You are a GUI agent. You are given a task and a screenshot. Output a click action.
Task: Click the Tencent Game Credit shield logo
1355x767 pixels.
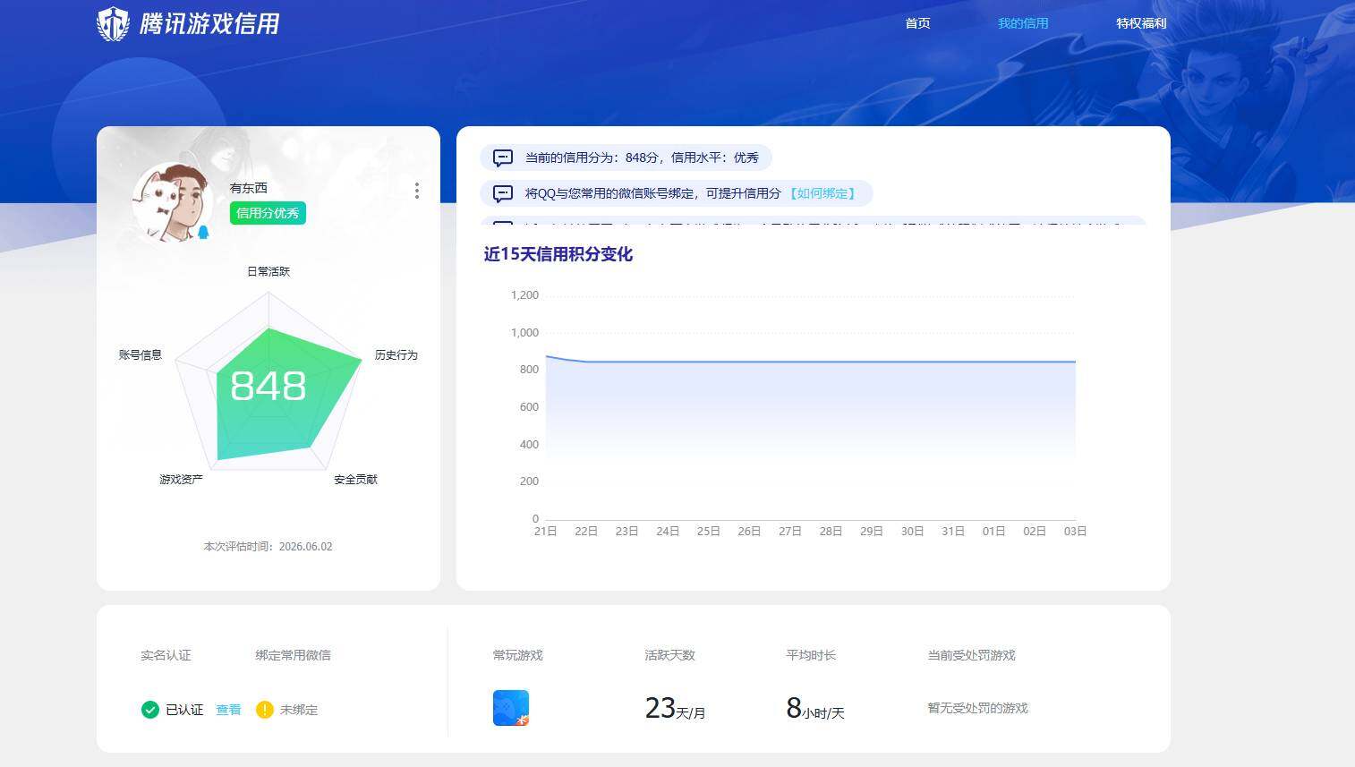(x=113, y=23)
